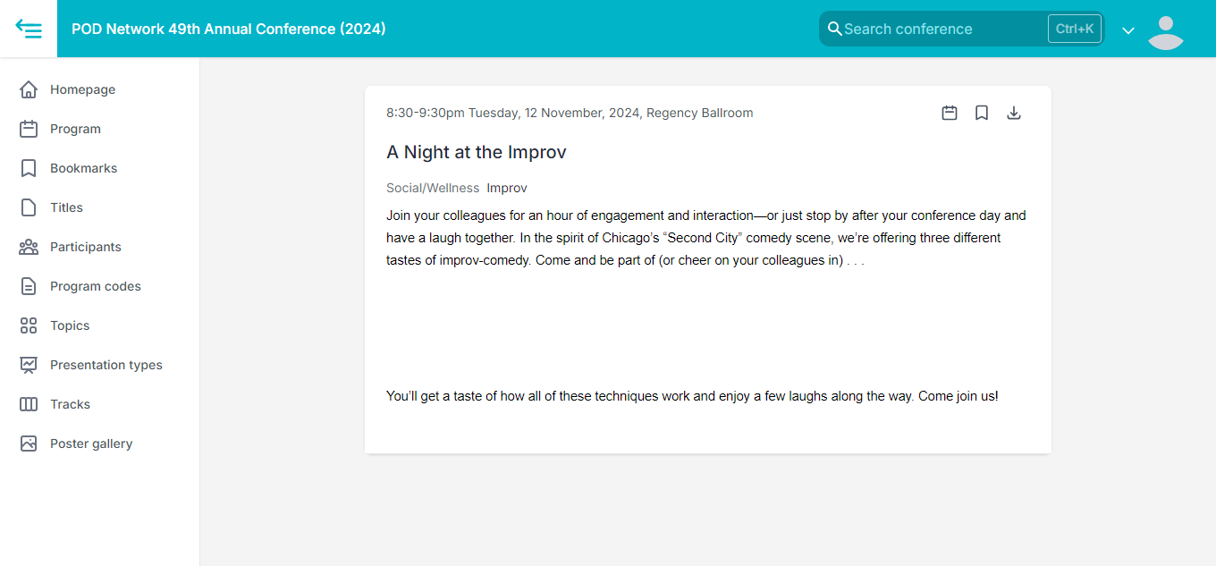Open the Program page
1216x566 pixels.
[75, 129]
